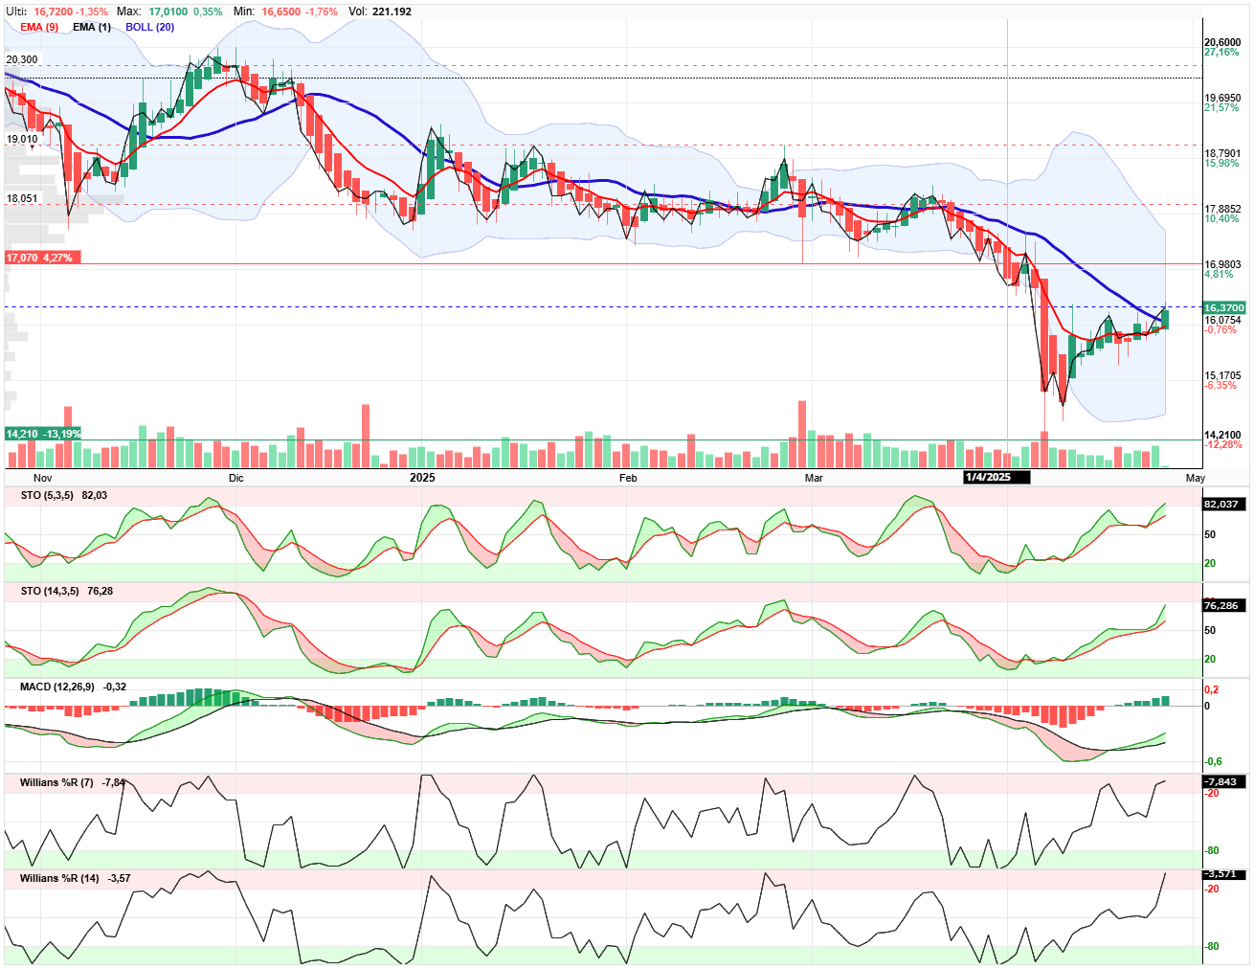Click the Mar label on time axis
Image resolution: width=1254 pixels, height=969 pixels.
click(814, 477)
